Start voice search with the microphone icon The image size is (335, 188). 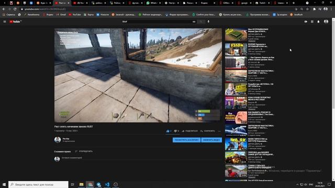pos(208,21)
